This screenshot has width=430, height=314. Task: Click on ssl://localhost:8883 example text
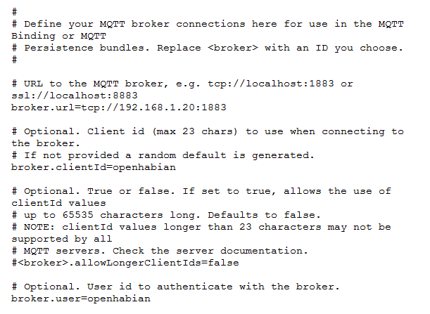tap(75, 96)
